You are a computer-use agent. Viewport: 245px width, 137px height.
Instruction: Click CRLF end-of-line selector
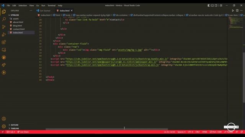click(198, 132)
